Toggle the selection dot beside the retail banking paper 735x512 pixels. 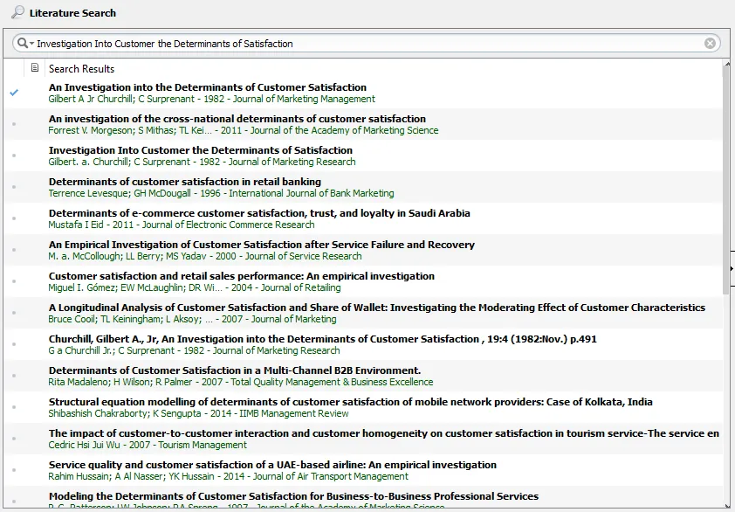(x=12, y=186)
